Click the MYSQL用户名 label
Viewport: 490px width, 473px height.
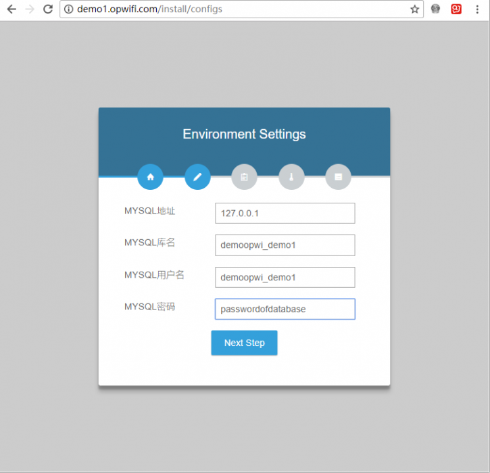click(x=154, y=275)
